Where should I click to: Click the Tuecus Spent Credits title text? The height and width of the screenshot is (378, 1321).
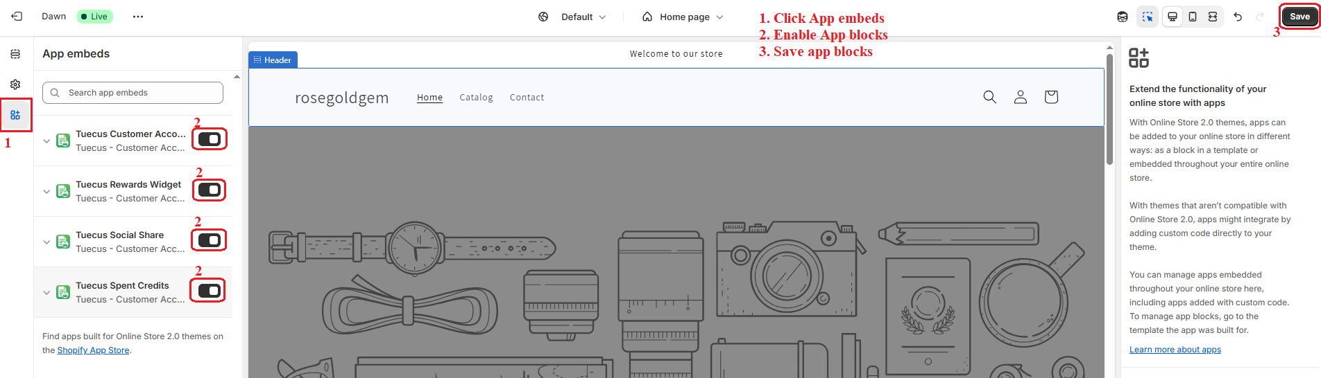click(x=122, y=285)
